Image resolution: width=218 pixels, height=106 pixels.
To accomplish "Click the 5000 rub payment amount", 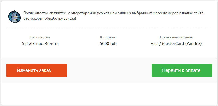I will (x=108, y=44).
